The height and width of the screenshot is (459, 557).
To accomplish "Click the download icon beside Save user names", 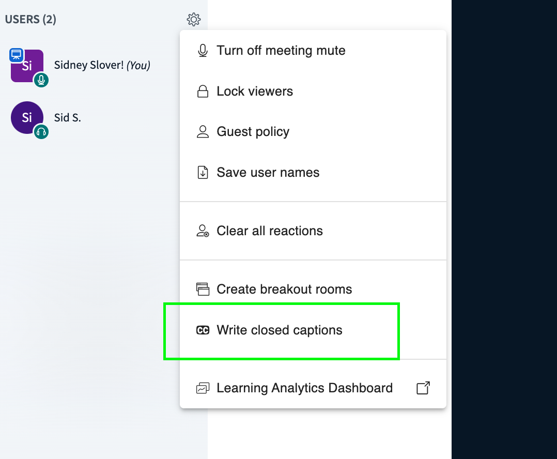I will click(203, 172).
